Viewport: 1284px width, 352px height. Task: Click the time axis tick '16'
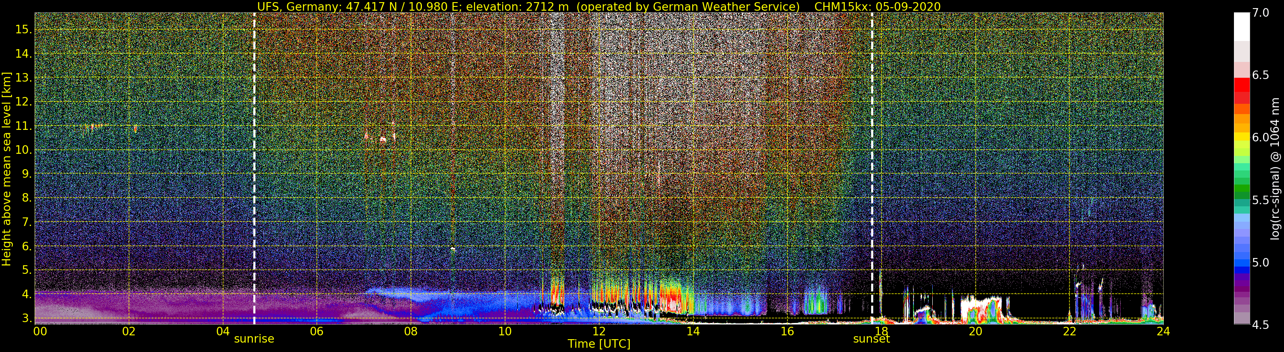787,331
